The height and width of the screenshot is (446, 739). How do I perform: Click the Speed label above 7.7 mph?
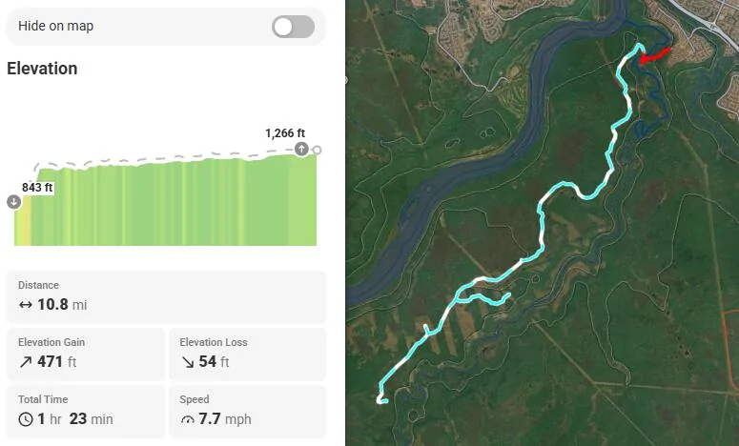(x=195, y=399)
